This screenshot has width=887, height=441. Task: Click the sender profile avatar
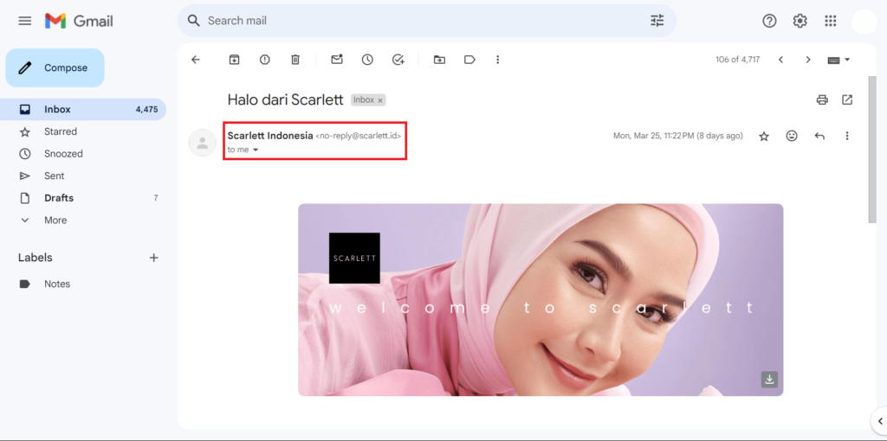tap(202, 143)
